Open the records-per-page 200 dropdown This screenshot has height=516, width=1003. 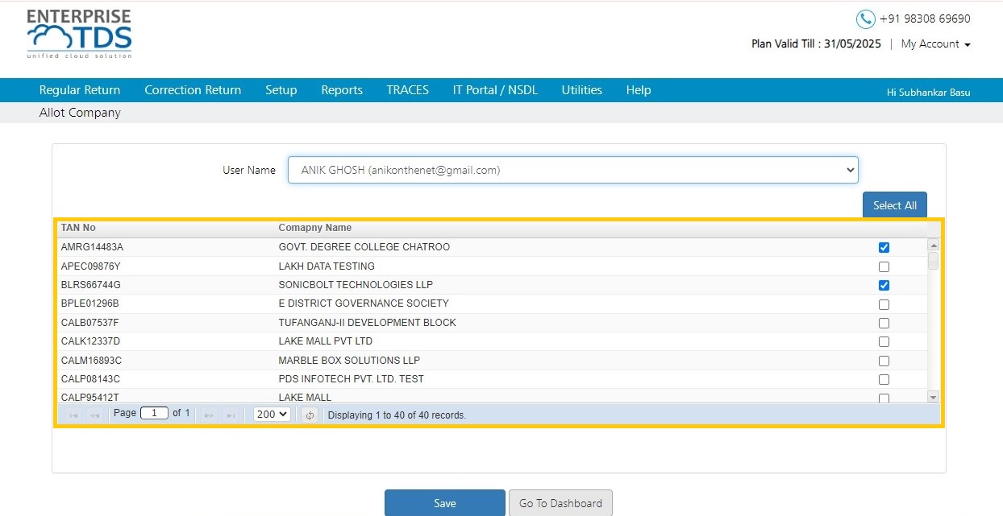pos(272,415)
